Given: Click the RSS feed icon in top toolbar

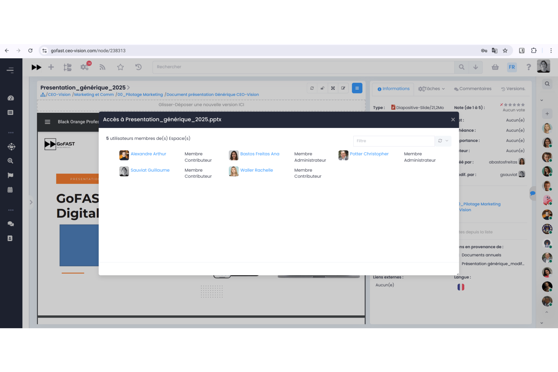Looking at the screenshot, I should 102,67.
